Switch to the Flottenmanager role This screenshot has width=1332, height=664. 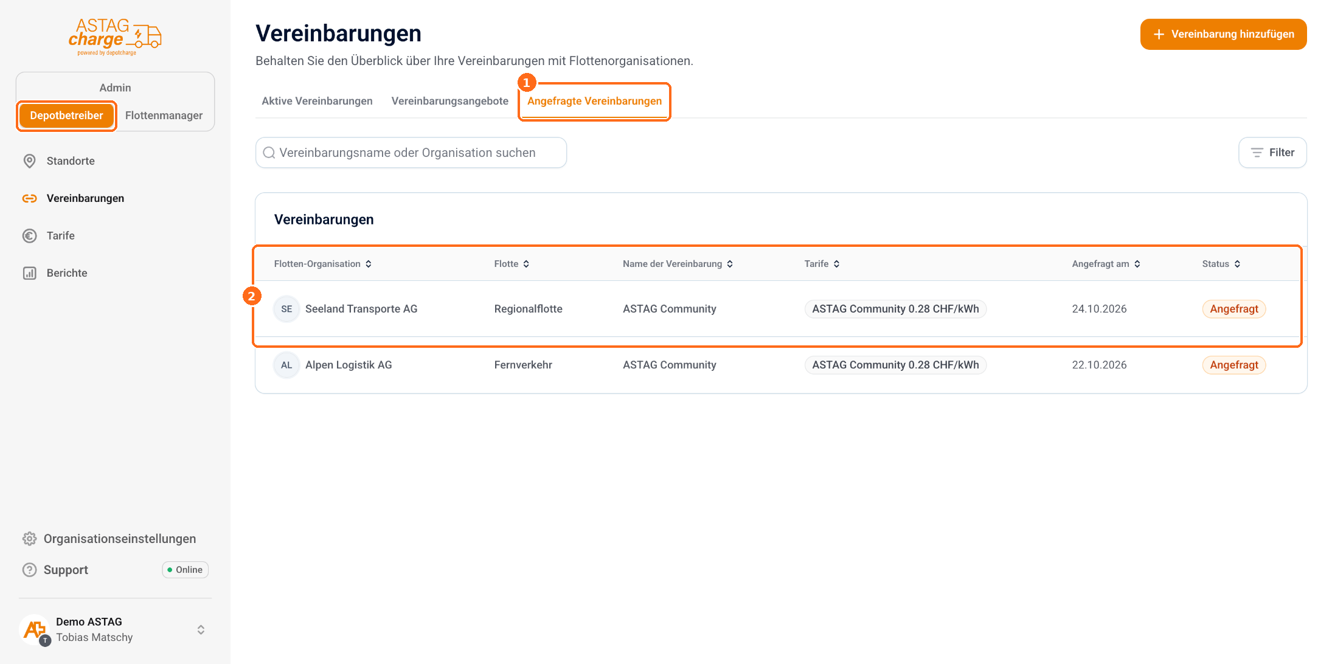pos(164,116)
